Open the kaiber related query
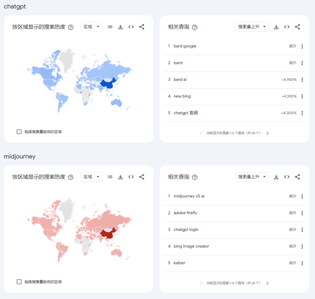The image size is (315, 299). click(x=179, y=263)
